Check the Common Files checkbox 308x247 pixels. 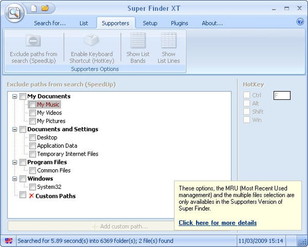coord(33,170)
